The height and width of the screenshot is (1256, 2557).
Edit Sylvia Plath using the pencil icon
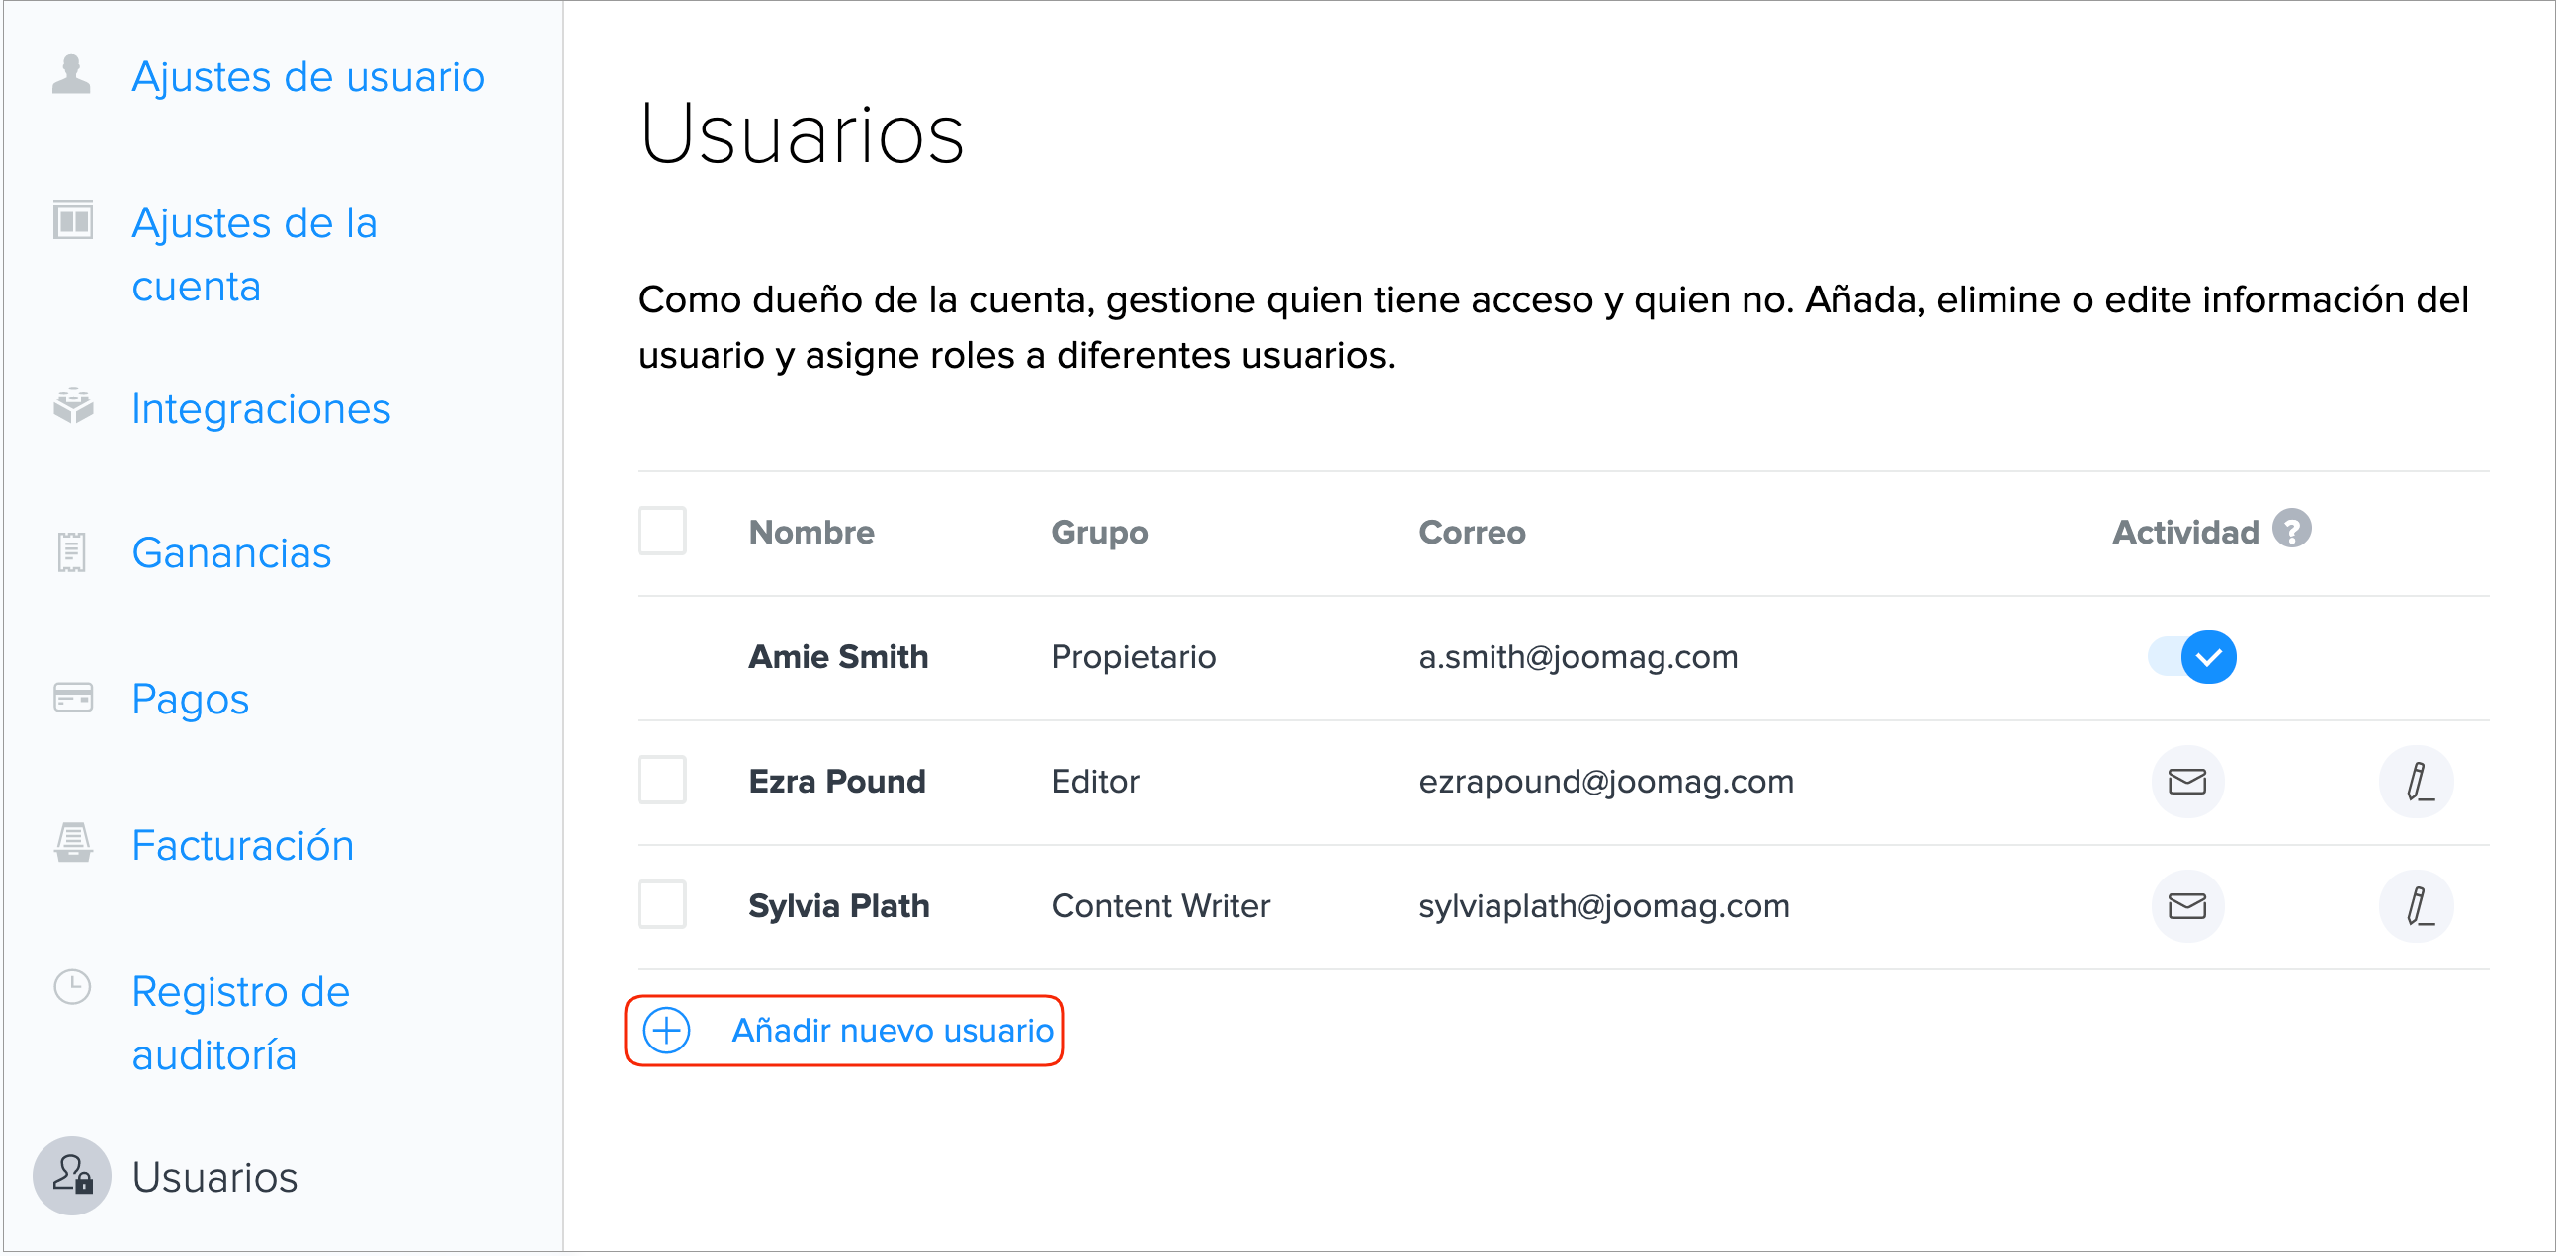tap(2417, 906)
